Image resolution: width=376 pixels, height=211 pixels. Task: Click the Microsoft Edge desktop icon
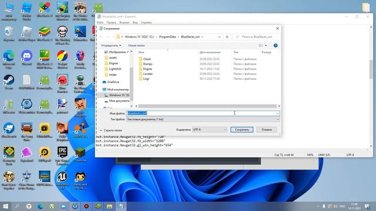9,59
